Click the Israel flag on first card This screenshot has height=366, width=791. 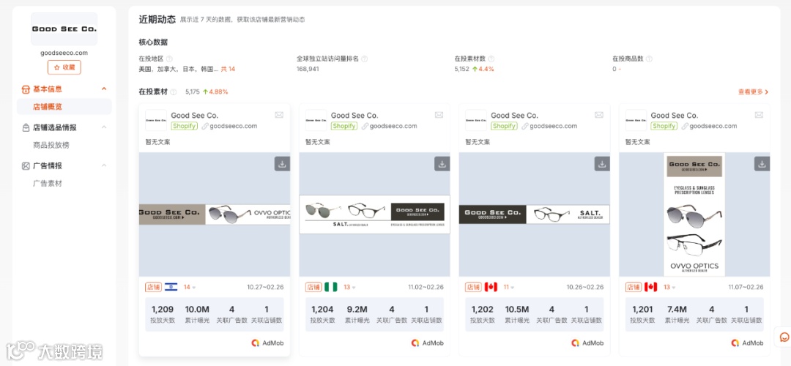[x=171, y=287]
